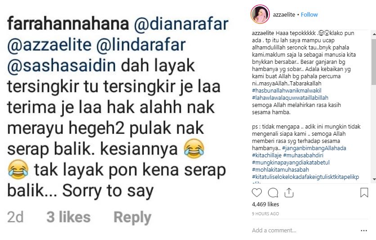Open the #janganbimbangAllahada hashtag
This screenshot has height=240, width=376.
314,148
